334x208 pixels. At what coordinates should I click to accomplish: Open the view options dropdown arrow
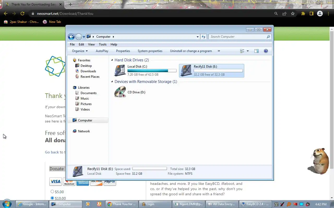point(248,51)
